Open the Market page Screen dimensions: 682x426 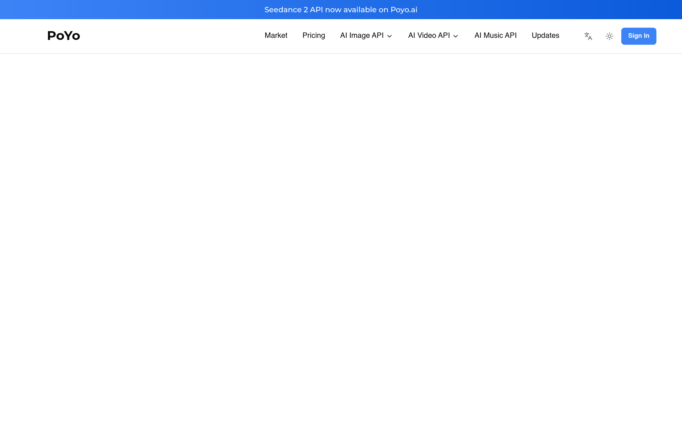(x=276, y=35)
